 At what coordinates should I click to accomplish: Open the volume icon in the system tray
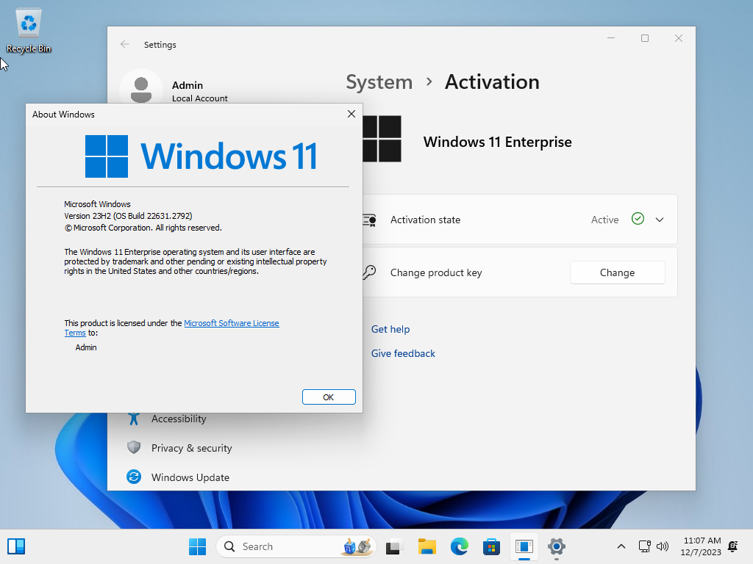point(663,546)
